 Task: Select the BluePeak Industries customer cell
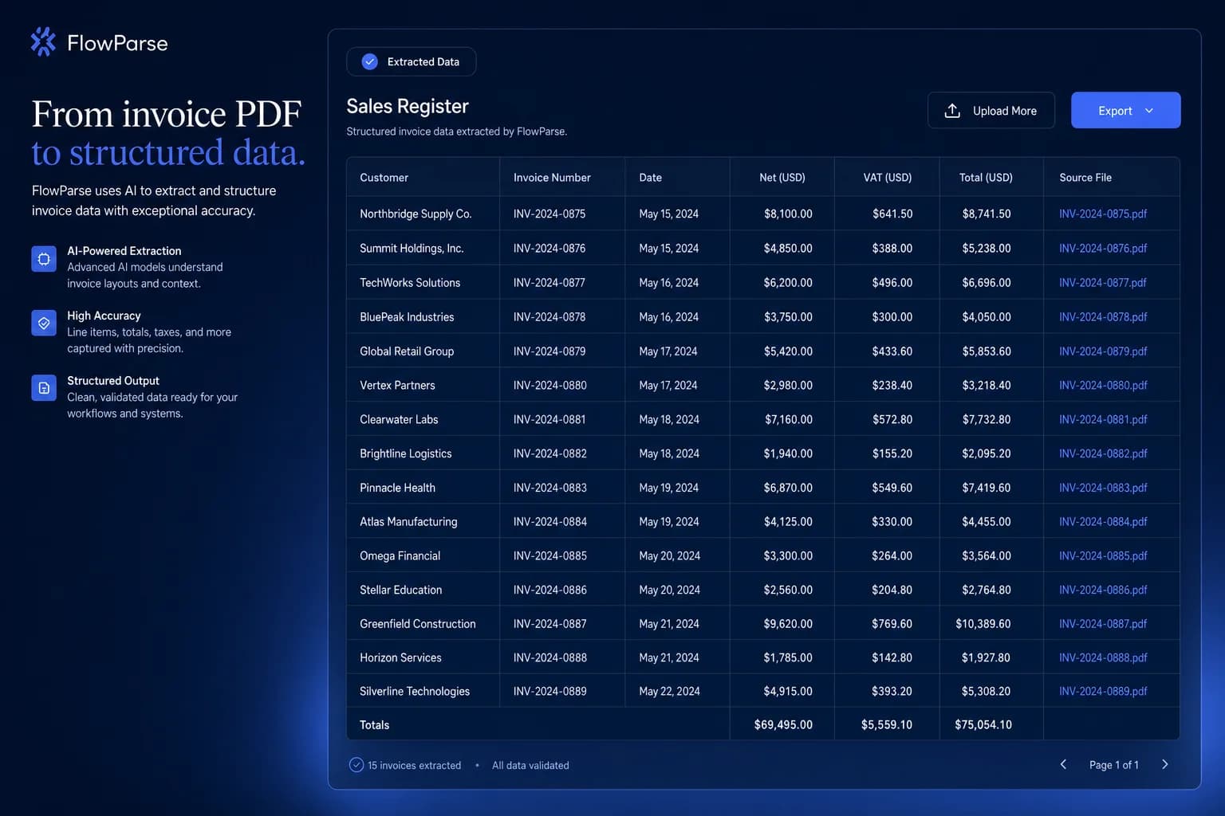pos(423,316)
